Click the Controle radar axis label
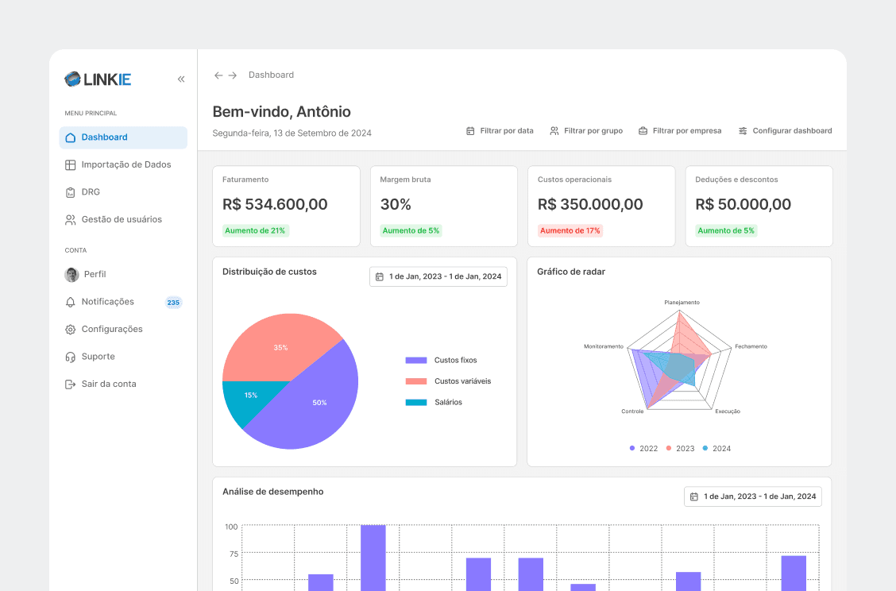This screenshot has width=896, height=591. 632,411
